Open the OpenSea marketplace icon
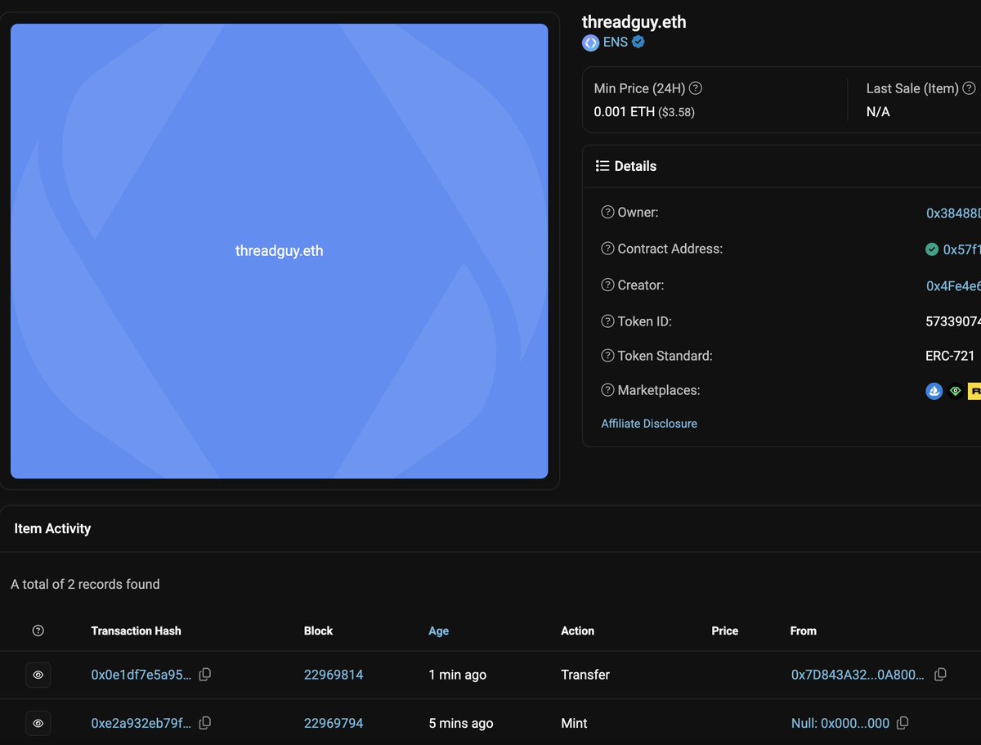This screenshot has height=745, width=981. (934, 392)
